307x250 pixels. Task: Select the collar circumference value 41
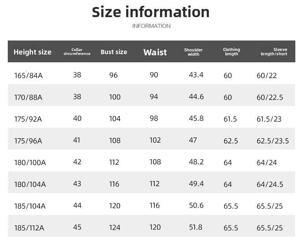(77, 140)
